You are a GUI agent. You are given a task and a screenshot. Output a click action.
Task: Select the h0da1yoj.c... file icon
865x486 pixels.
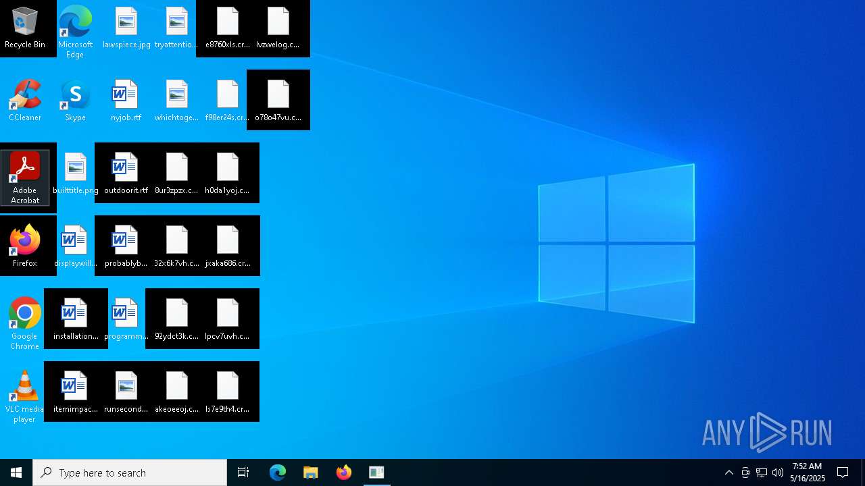pyautogui.click(x=228, y=174)
